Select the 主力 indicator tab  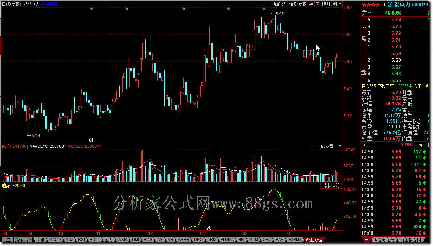[x=108, y=240]
